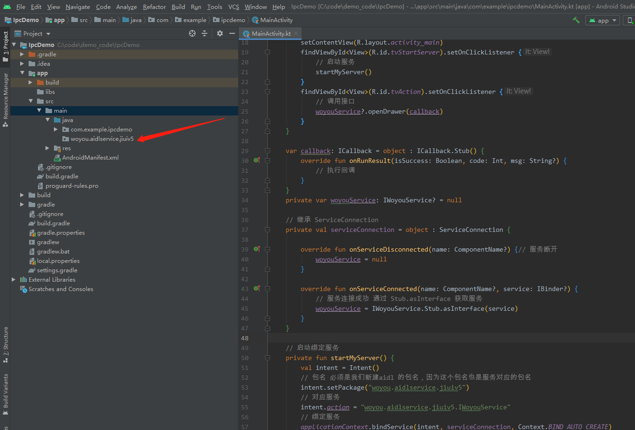
Task: Open Project panel settings gear
Action: point(220,33)
